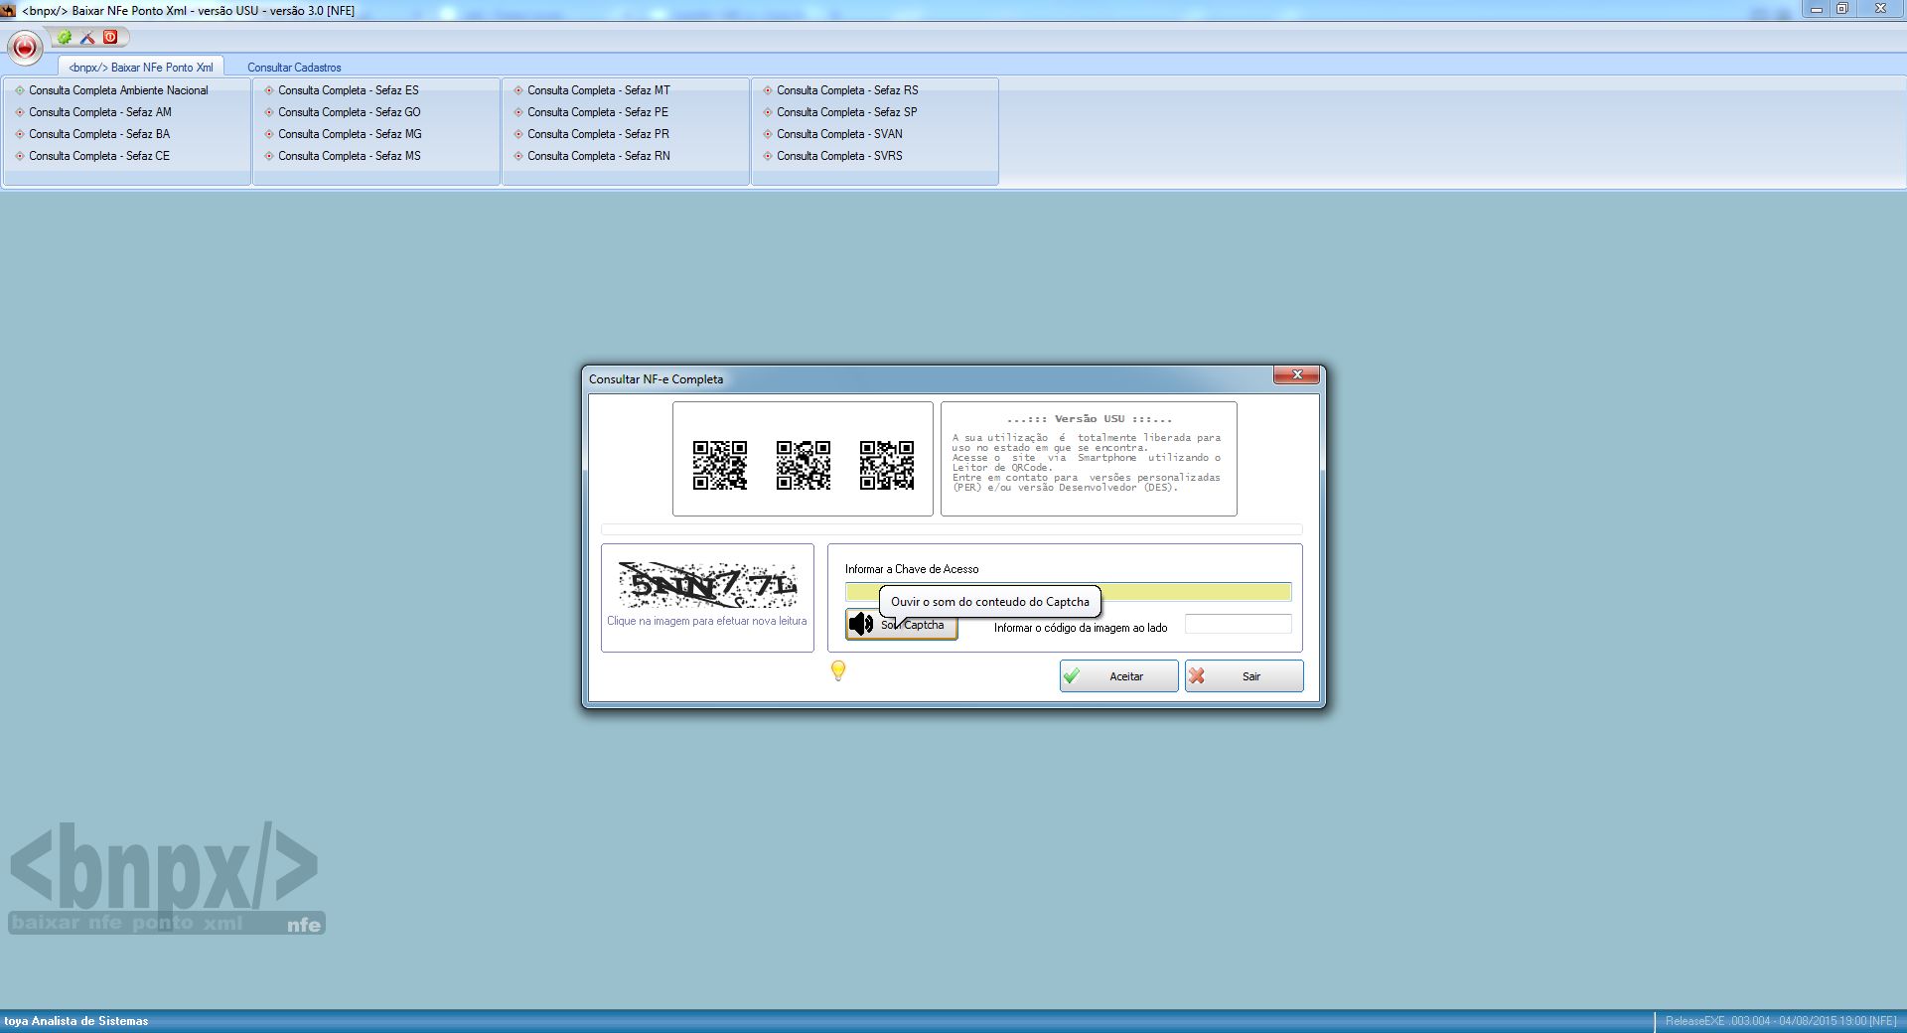The height and width of the screenshot is (1033, 1907).
Task: Click the first QR code image
Action: 720,466
